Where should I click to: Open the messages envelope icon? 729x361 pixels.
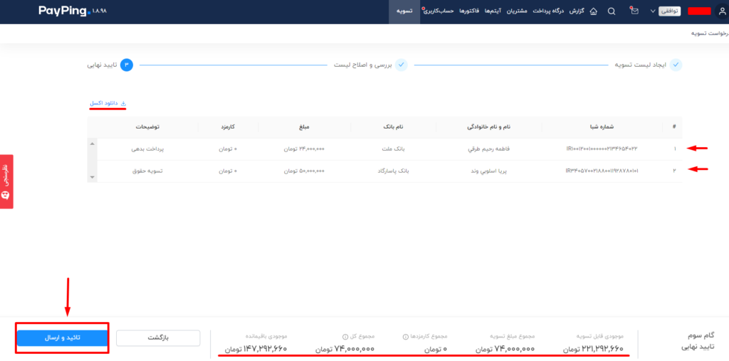click(x=634, y=11)
